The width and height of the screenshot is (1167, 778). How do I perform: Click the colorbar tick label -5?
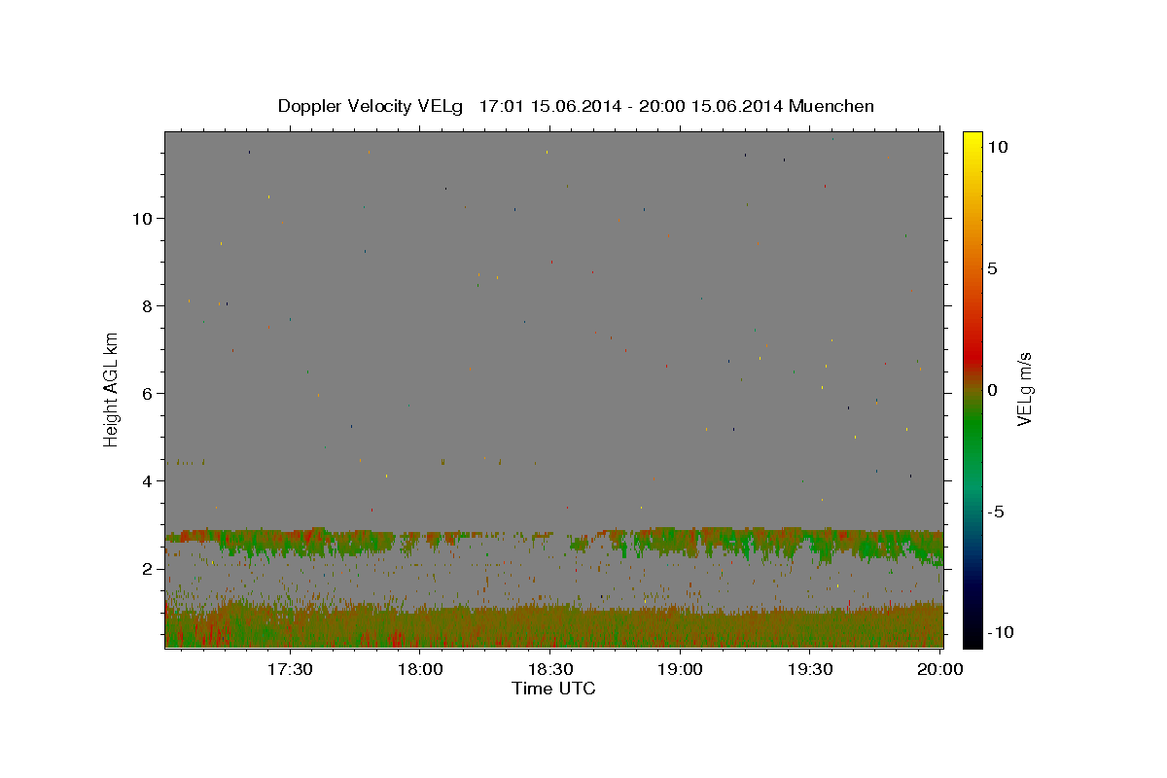pyautogui.click(x=997, y=512)
